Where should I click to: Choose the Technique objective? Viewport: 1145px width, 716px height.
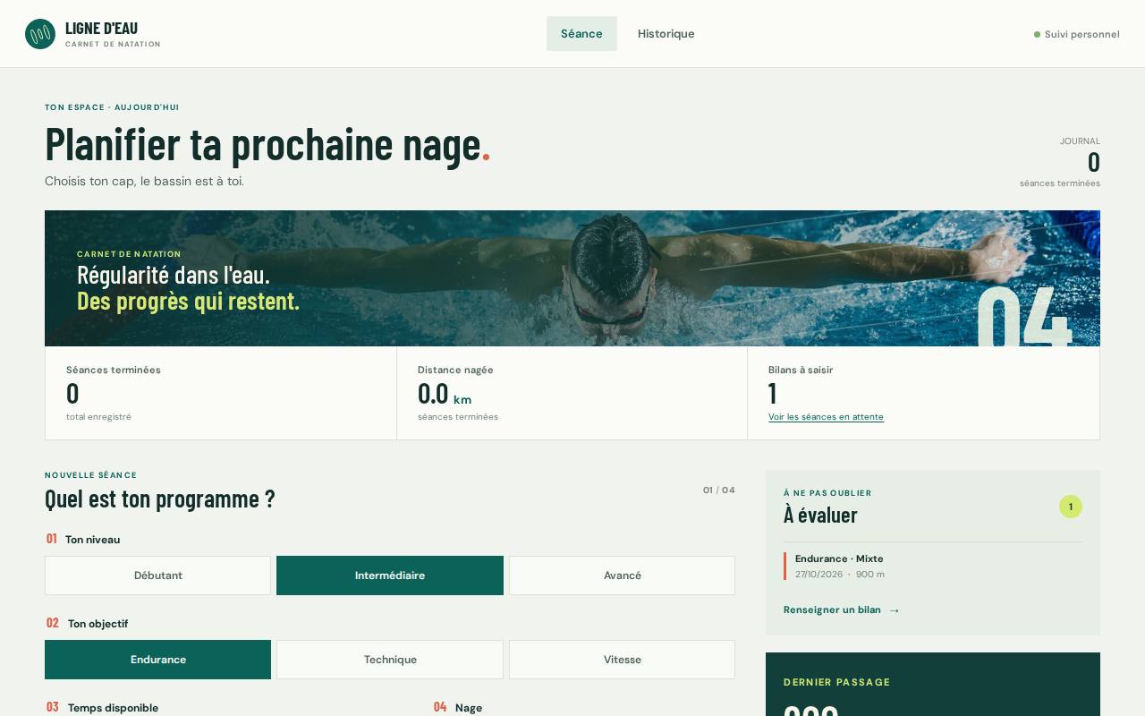pos(390,660)
